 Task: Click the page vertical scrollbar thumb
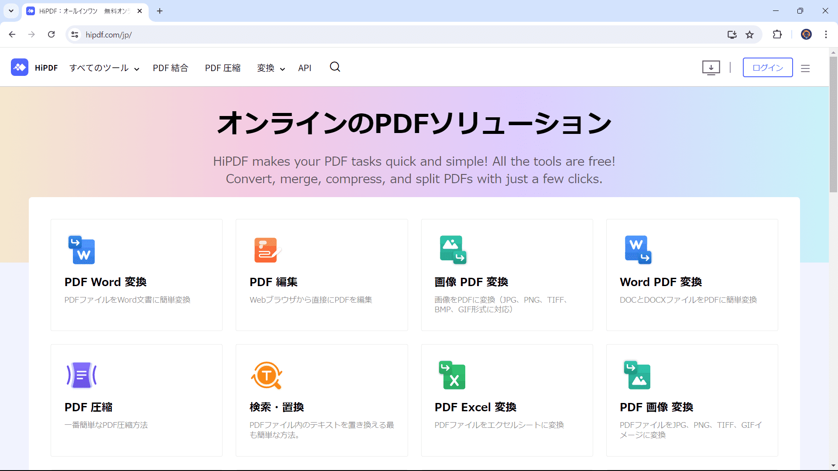tap(833, 124)
